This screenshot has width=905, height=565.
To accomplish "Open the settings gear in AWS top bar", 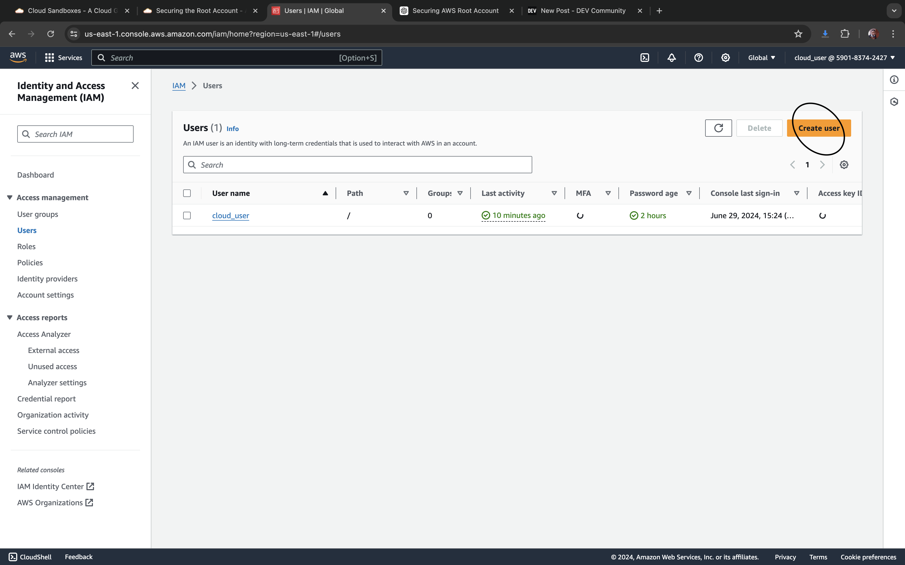I will pyautogui.click(x=725, y=58).
